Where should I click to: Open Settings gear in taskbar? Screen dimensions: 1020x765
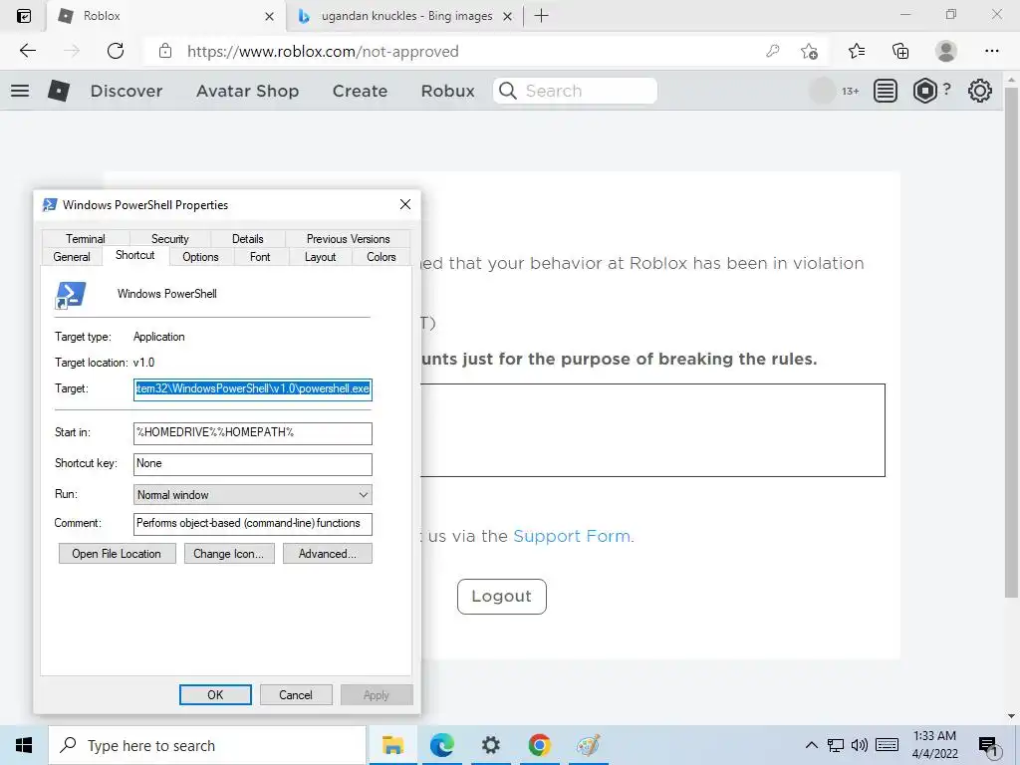(490, 745)
